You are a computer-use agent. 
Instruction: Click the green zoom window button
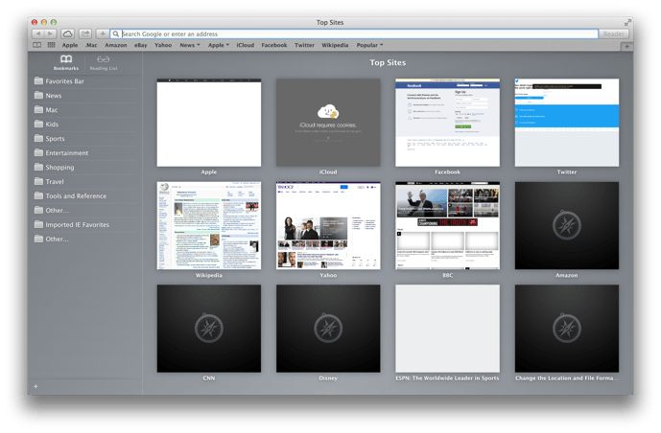tap(54, 22)
